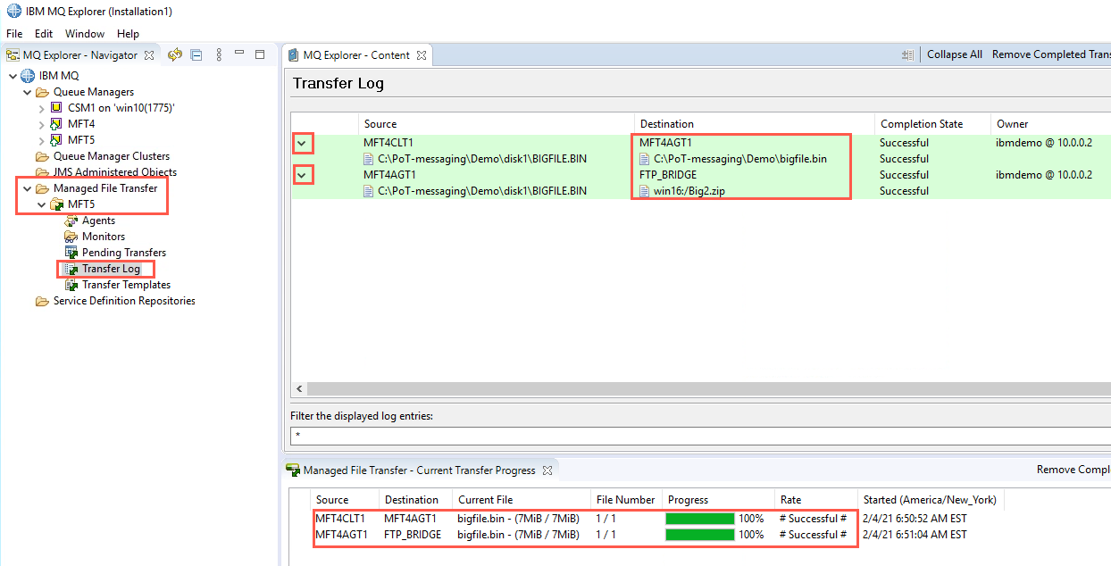Collapse the Managed File Transfer node
This screenshot has width=1111, height=566.
(x=27, y=188)
